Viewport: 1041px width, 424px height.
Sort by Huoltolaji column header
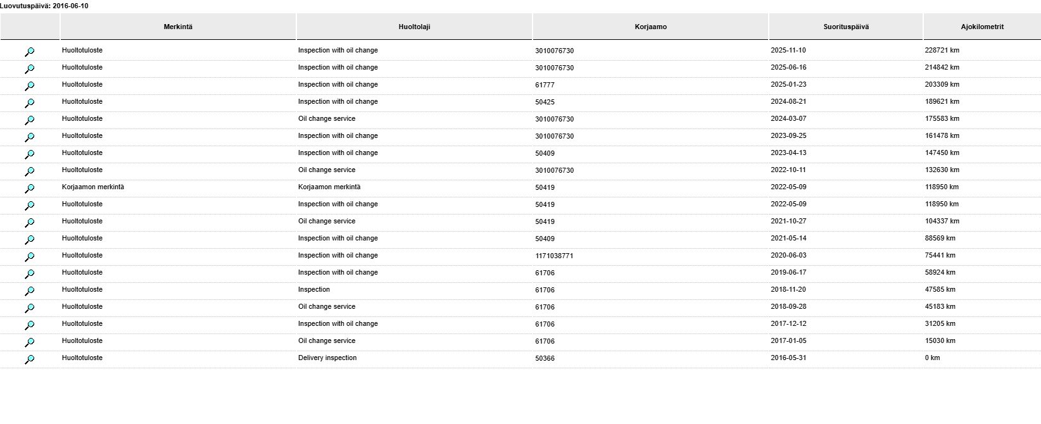coord(414,27)
